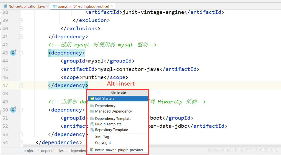Click the Kotlin icon beside kotlin-maven-plugin-provider
The height and width of the screenshot is (155, 281).
pyautogui.click(x=92, y=150)
